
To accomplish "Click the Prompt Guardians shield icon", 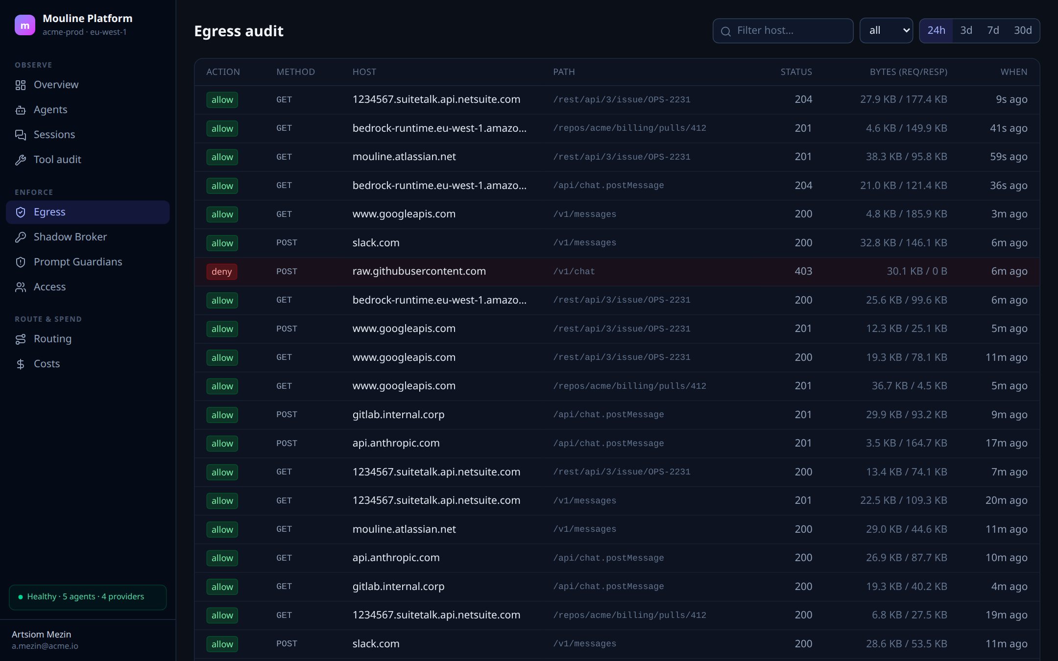I will 21,262.
